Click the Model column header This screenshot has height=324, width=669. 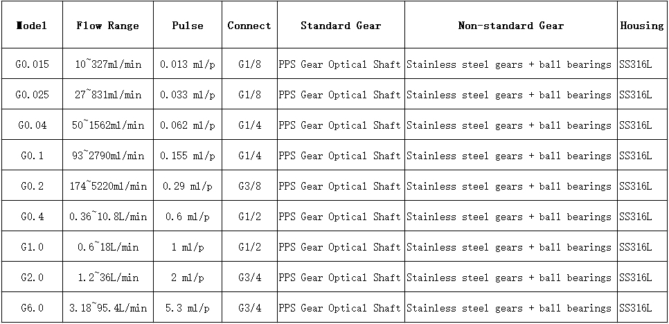[32, 26]
